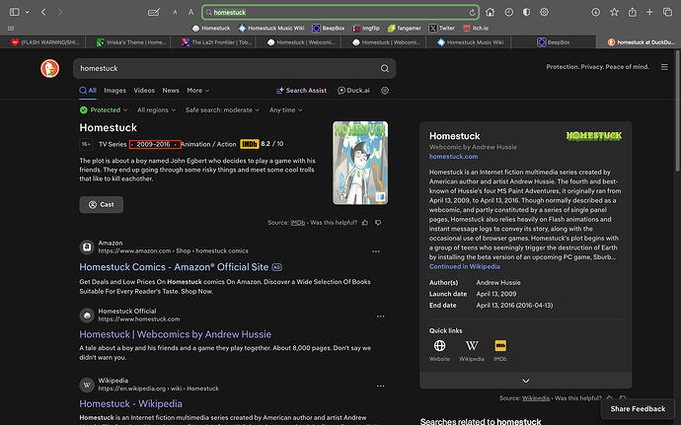Open browser settings gear in toolbar
The width and height of the screenshot is (681, 425).
[544, 12]
